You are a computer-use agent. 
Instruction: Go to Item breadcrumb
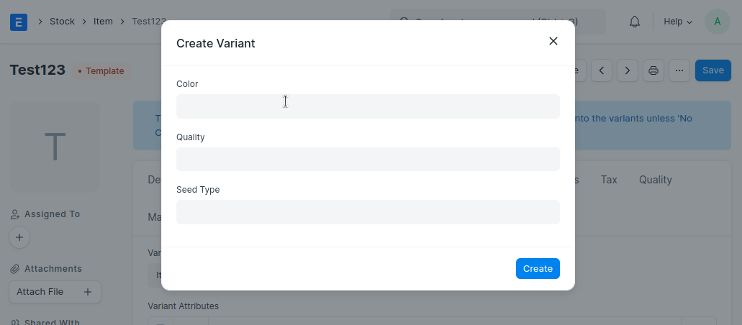pos(103,22)
